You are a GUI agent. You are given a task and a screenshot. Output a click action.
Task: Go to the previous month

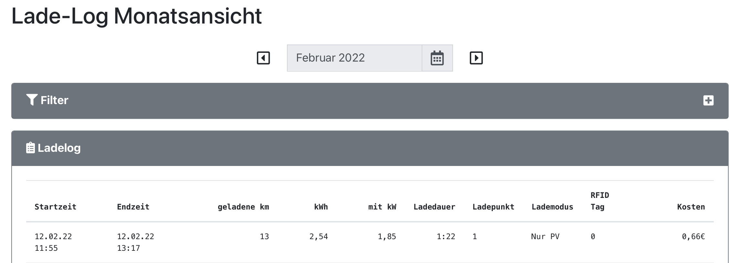point(263,58)
